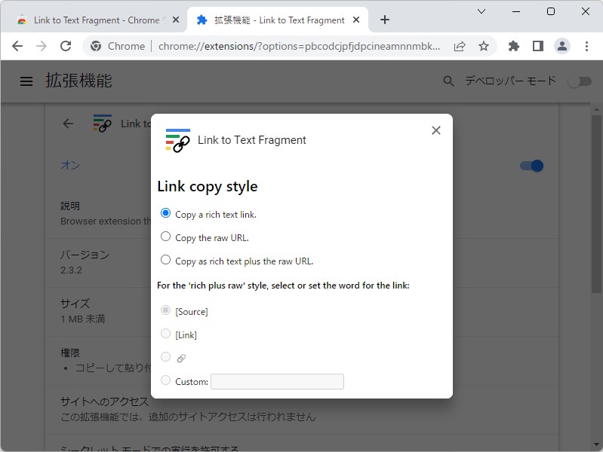Select 'Copy as rich text plus the raw URL'
Screen dimensions: 603x452
(165, 260)
